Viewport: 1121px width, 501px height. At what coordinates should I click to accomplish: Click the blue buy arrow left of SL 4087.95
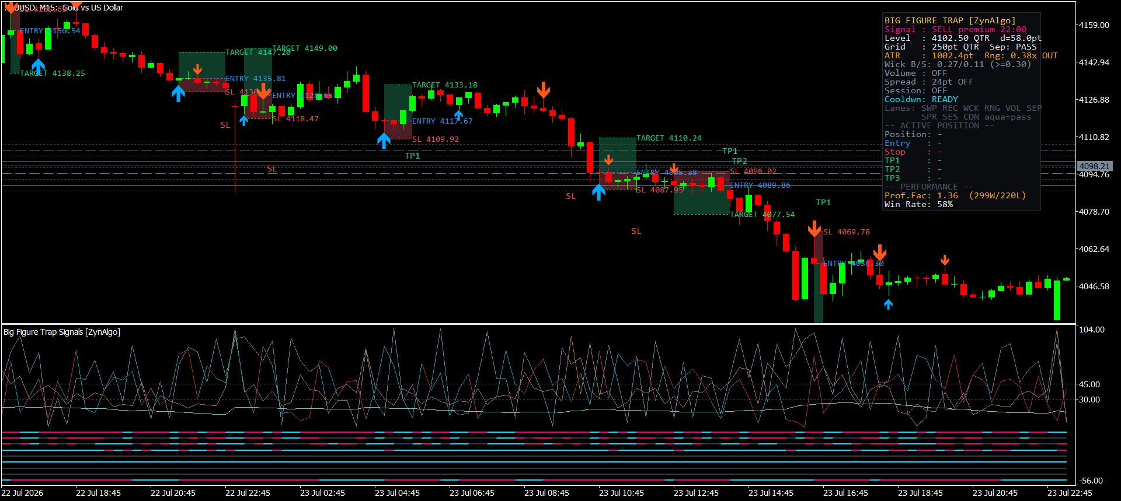tap(598, 192)
